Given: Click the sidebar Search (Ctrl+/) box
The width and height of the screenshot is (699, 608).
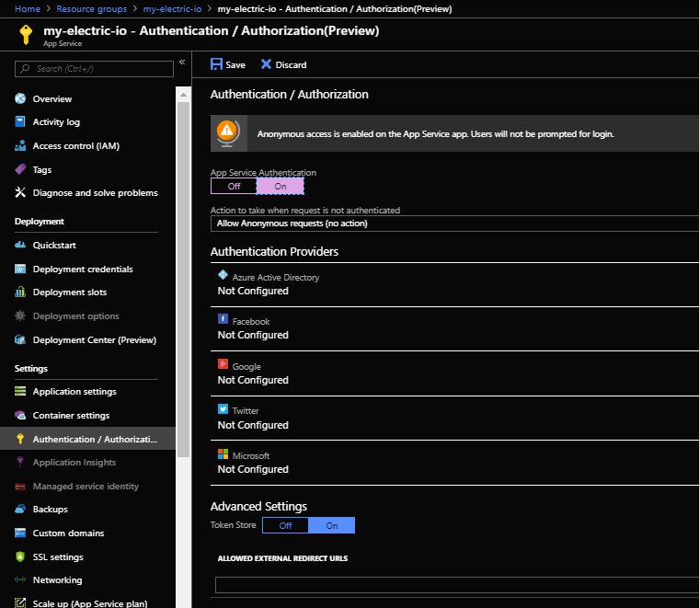Looking at the screenshot, I should 94,69.
